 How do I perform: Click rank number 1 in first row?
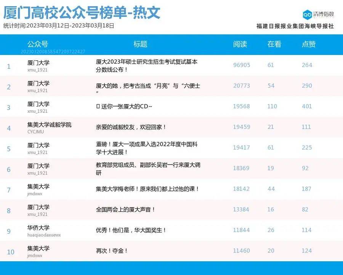(9, 66)
